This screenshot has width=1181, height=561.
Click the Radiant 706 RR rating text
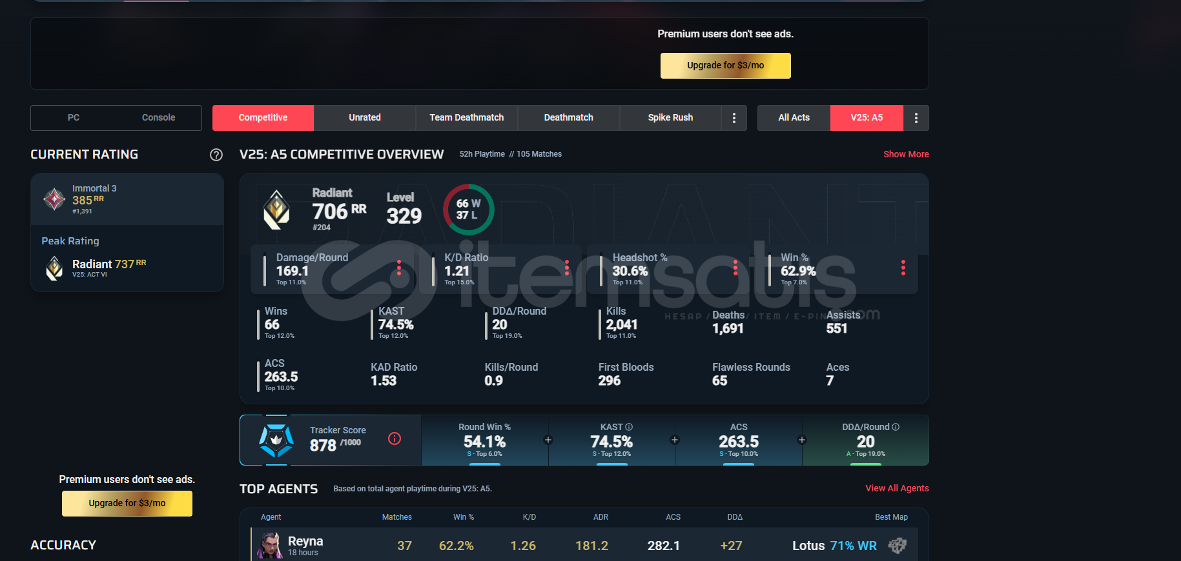click(x=339, y=210)
